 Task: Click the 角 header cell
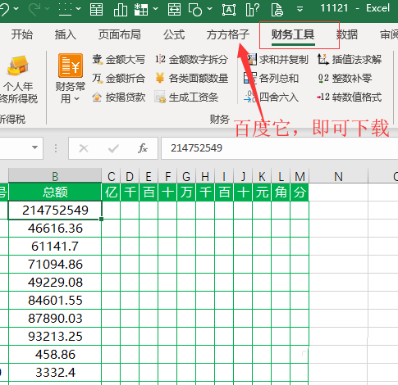point(281,192)
